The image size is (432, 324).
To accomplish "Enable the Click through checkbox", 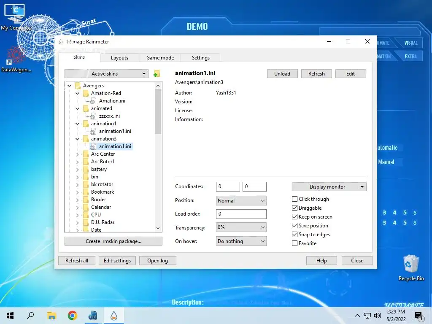I will 294,199.
